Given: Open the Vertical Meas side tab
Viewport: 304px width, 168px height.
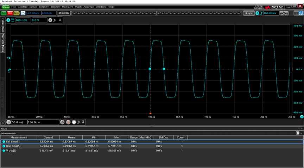Looking at the screenshot, I should tap(3, 43).
